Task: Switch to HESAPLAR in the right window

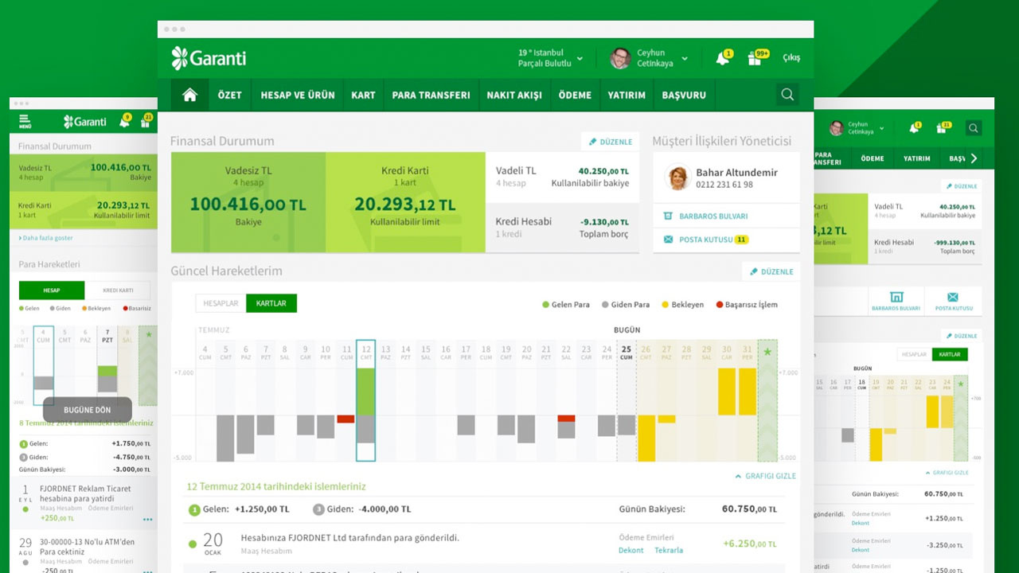Action: point(914,355)
